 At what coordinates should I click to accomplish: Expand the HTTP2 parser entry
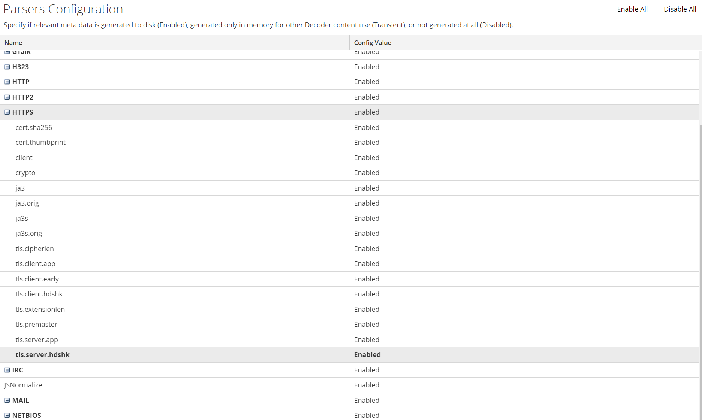(7, 97)
